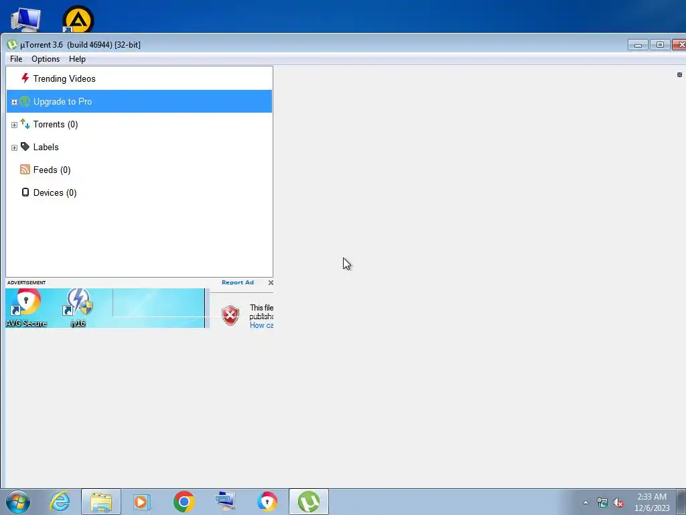
Task: Click the uTorrent title bar logo
Action: [x=12, y=44]
